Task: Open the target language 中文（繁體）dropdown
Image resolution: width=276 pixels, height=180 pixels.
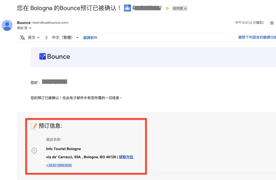Action: (x=65, y=37)
